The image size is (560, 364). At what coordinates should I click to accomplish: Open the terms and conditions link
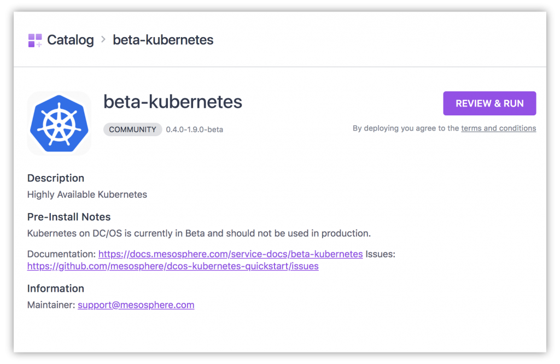(498, 128)
